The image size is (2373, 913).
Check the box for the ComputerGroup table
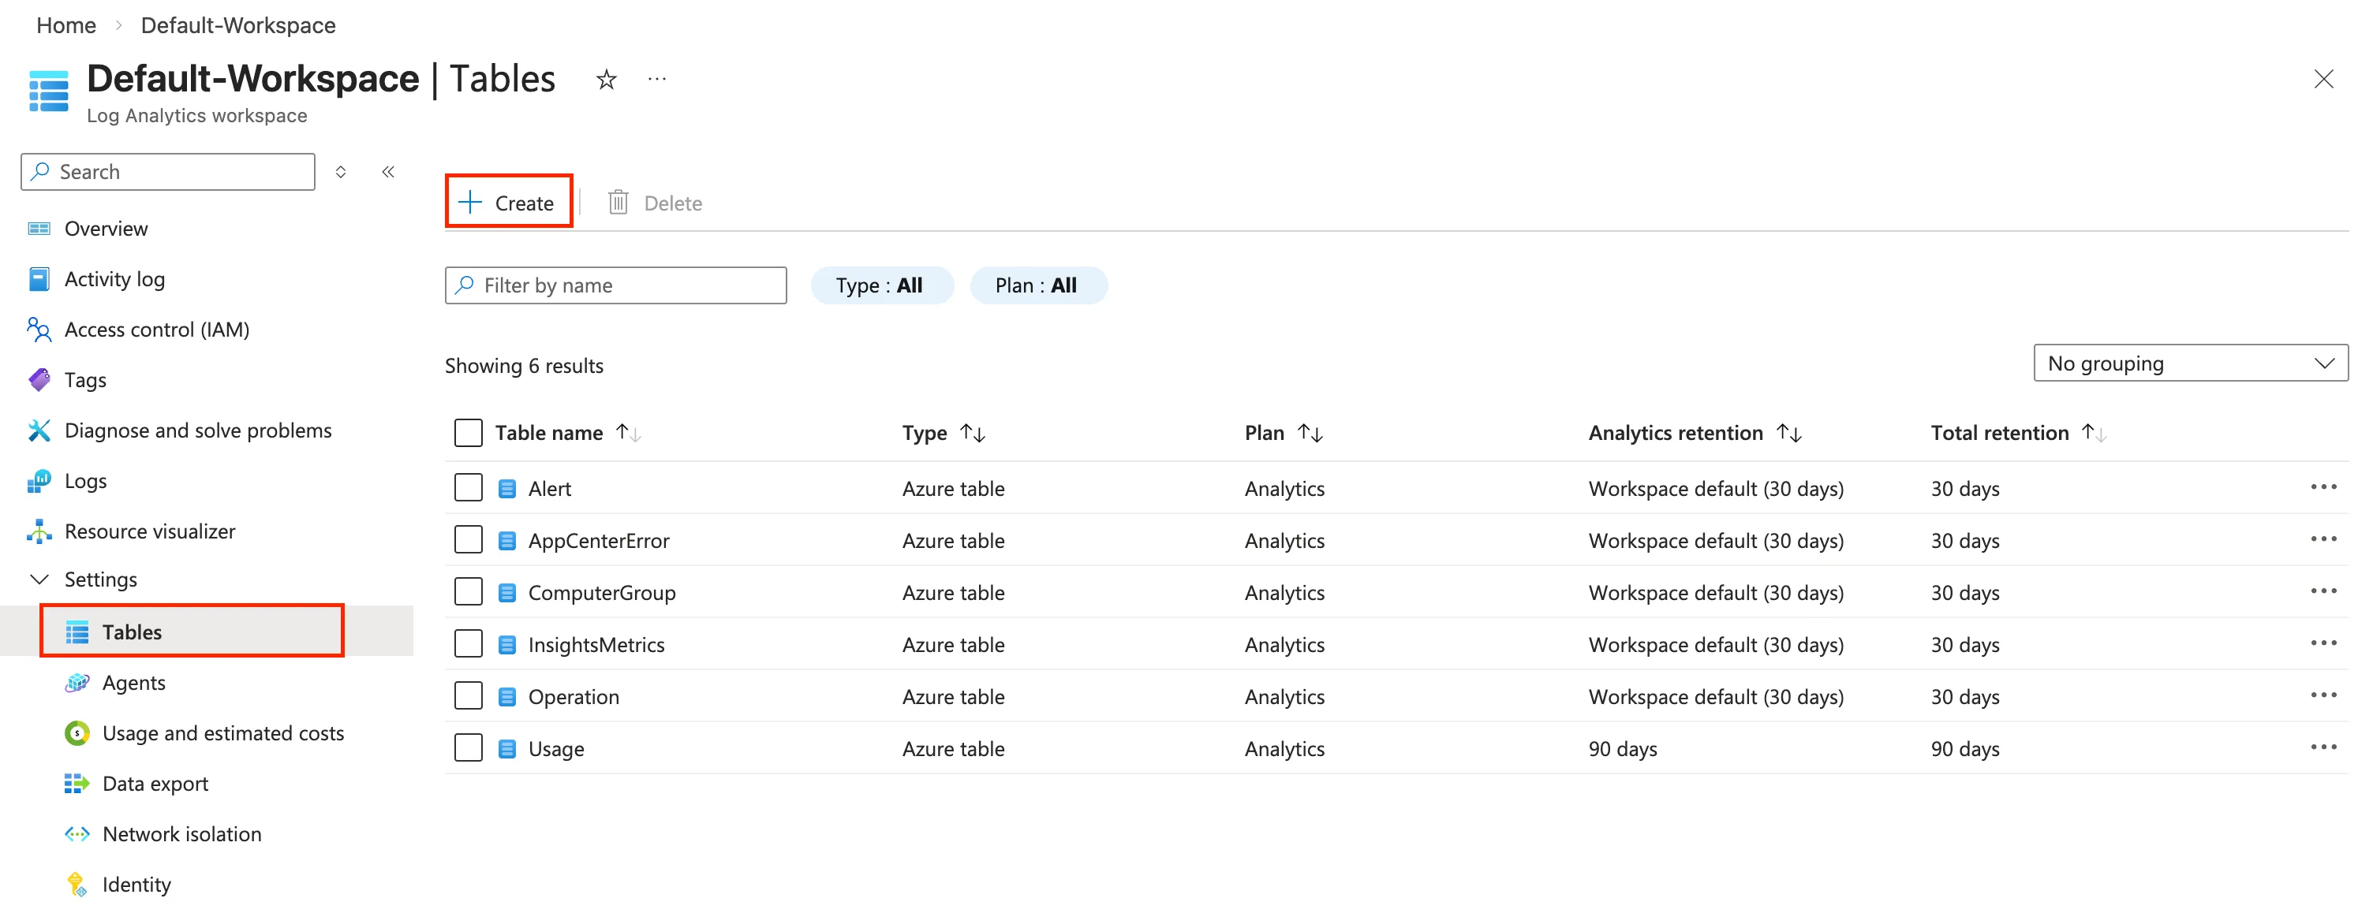tap(468, 592)
